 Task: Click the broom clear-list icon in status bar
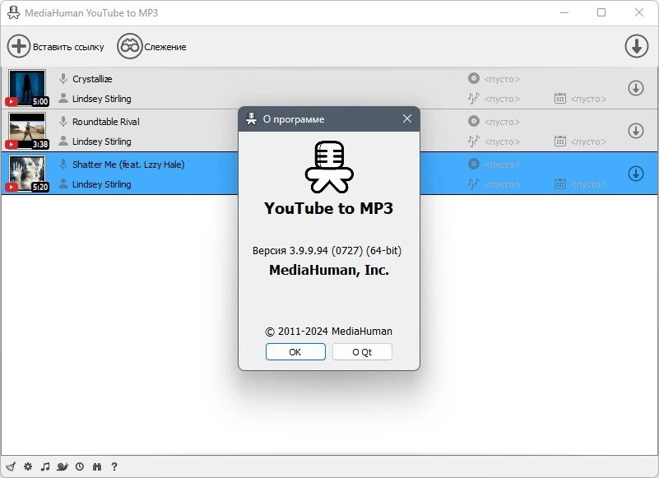(x=11, y=466)
